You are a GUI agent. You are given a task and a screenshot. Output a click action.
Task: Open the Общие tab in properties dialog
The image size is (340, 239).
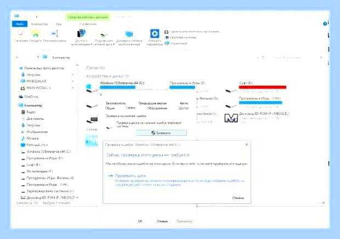coord(110,108)
